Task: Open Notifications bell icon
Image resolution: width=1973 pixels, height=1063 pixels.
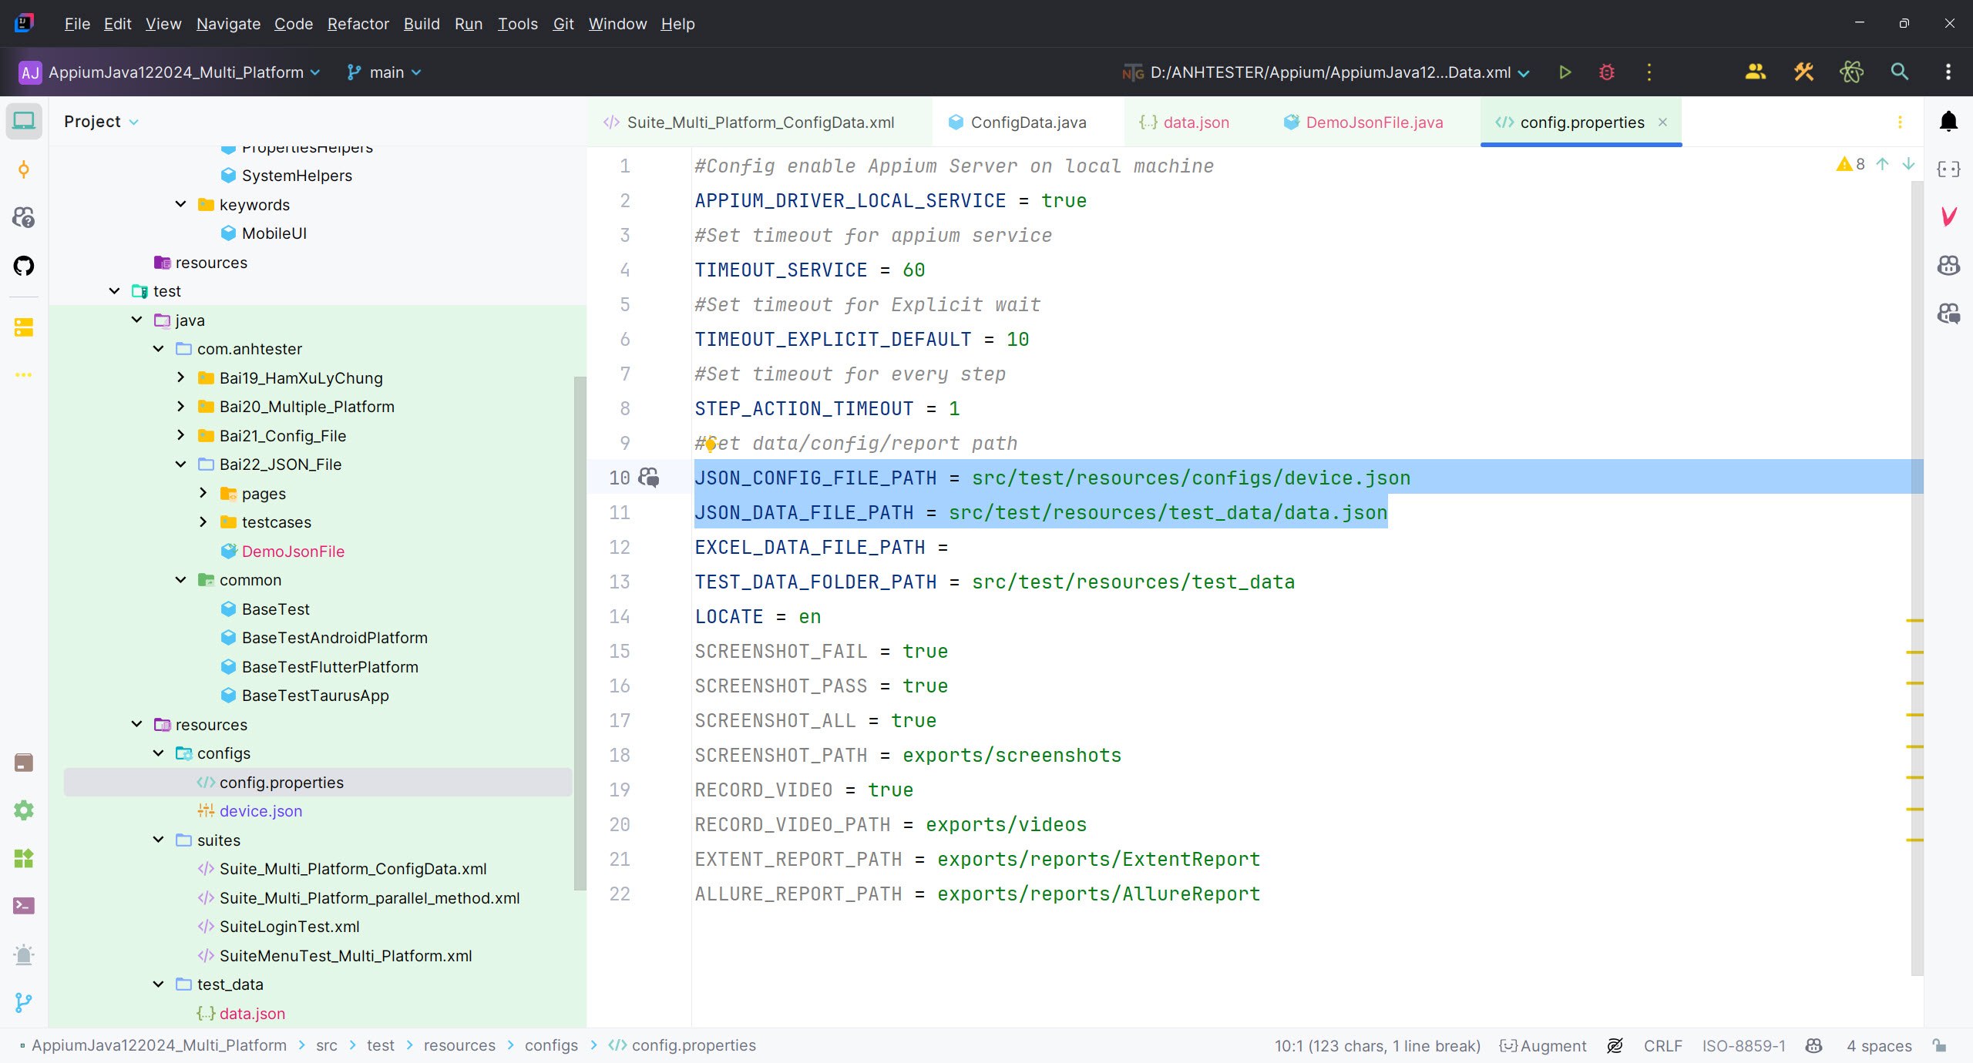Action: 1949,121
